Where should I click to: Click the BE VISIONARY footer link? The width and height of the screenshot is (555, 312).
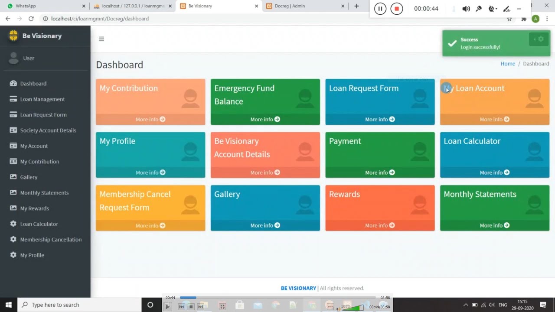[x=298, y=288]
